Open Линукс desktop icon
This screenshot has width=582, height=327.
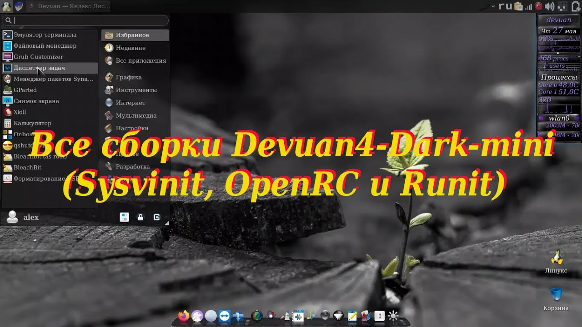(556, 262)
